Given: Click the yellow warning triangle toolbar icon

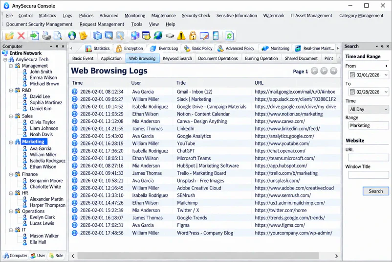Looking at the screenshot, I should [181, 36].
